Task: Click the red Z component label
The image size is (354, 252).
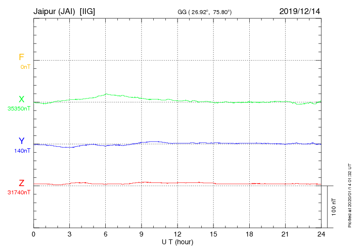Action: (x=21, y=183)
